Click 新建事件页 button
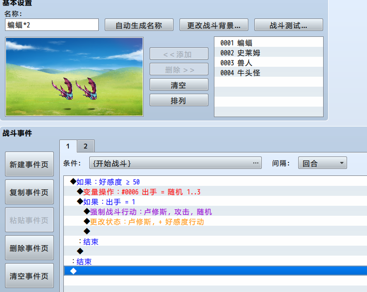 (x=29, y=164)
